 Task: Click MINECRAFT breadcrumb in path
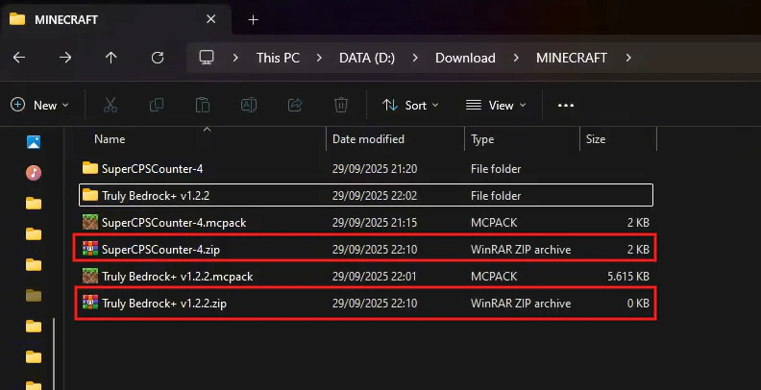click(572, 58)
